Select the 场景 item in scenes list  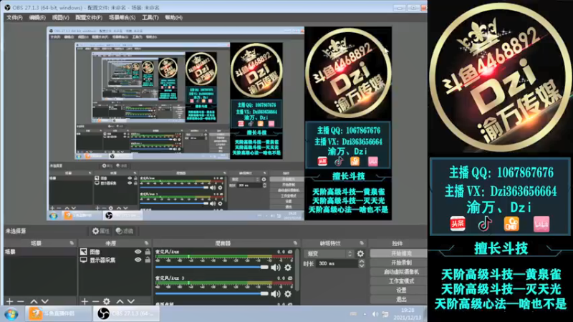[x=40, y=252]
